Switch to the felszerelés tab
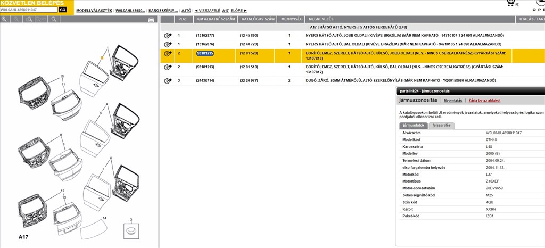This screenshot has height=248, width=545. (x=442, y=126)
